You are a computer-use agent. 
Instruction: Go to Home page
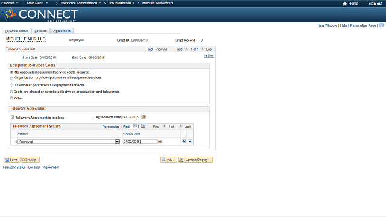(x=353, y=4)
